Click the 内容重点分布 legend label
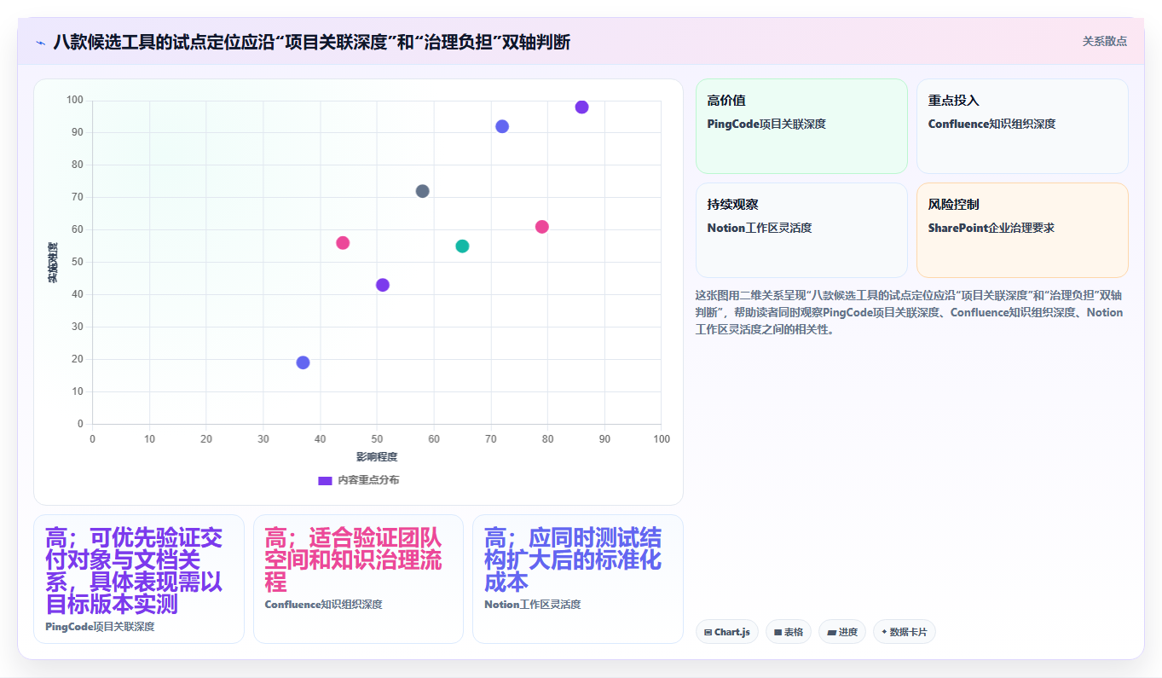 368,480
